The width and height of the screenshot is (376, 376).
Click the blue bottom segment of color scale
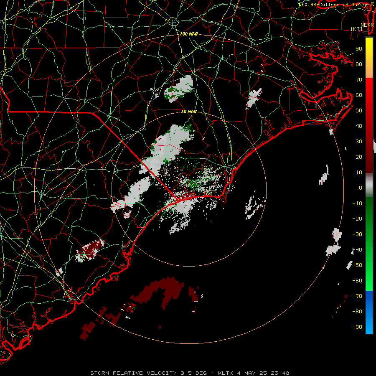(x=369, y=312)
